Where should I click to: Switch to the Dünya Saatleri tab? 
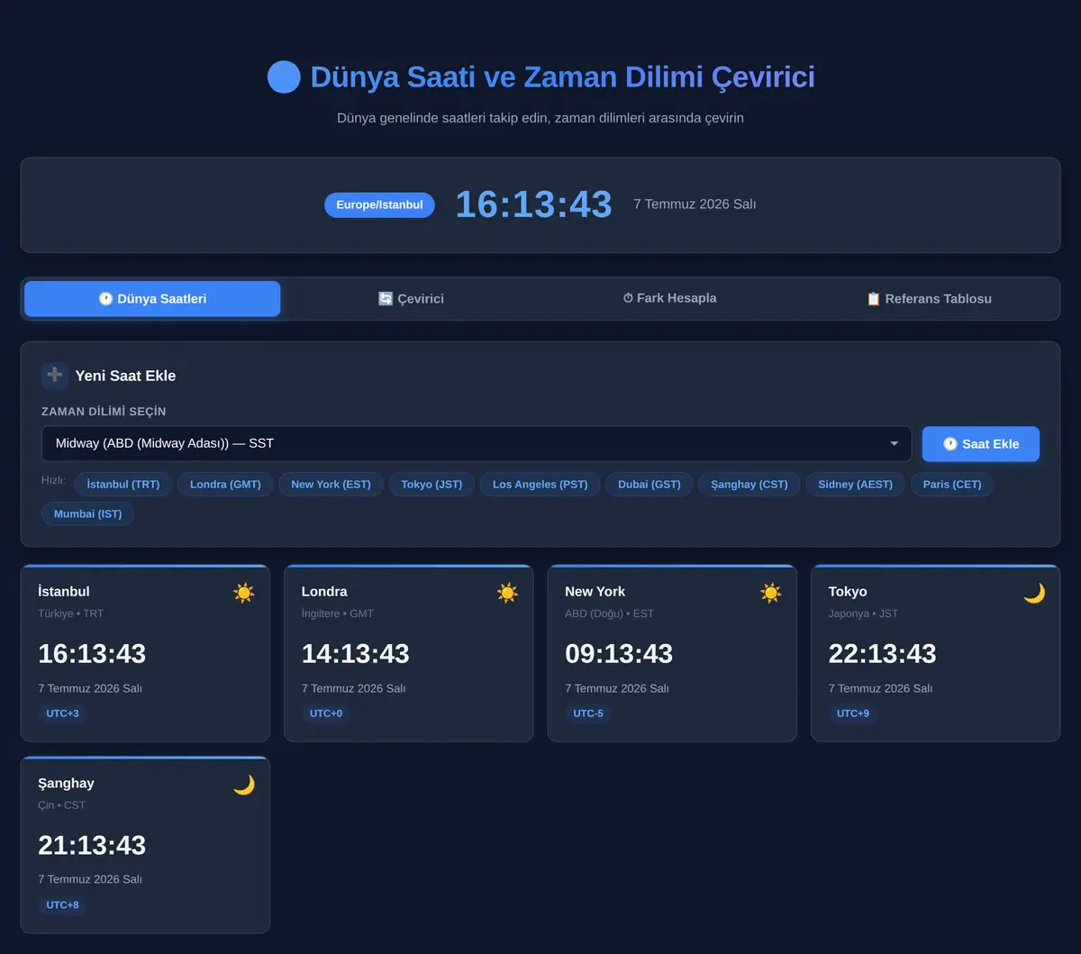point(152,299)
